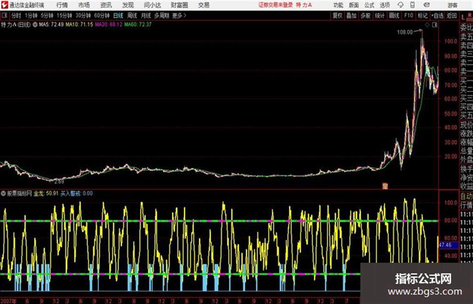473x304 pixels.
Task: Click the 特力A stock name in title
Action: coord(304,5)
